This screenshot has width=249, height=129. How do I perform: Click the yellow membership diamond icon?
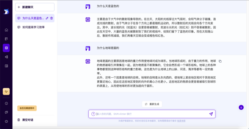[x=6, y=92]
